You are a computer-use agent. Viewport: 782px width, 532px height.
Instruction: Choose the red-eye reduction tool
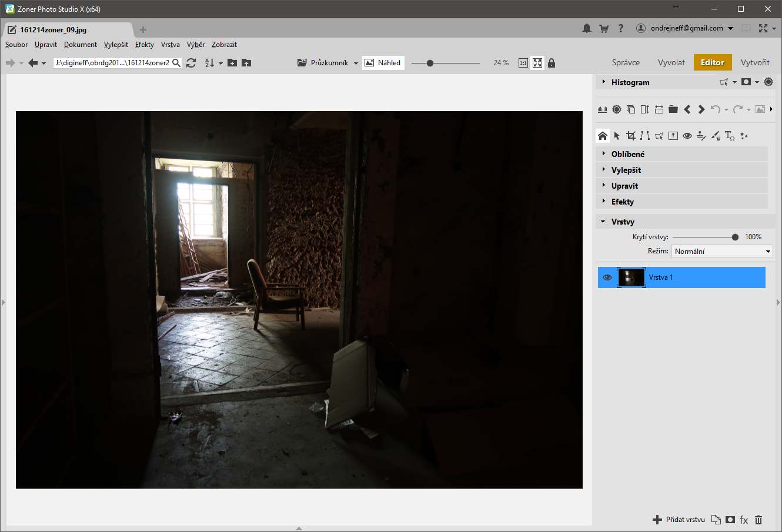687,136
